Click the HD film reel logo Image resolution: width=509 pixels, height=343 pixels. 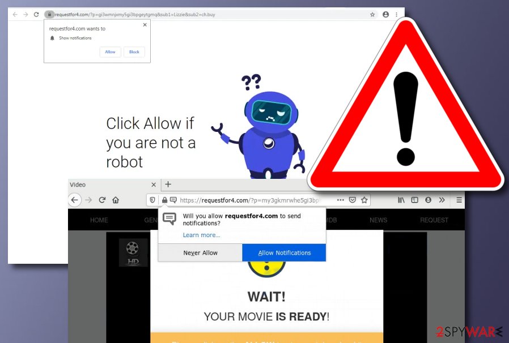point(133,253)
